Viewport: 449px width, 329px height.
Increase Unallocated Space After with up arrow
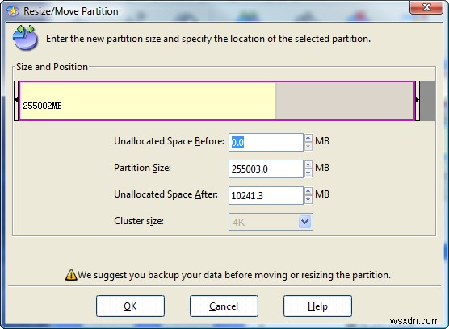tap(308, 191)
